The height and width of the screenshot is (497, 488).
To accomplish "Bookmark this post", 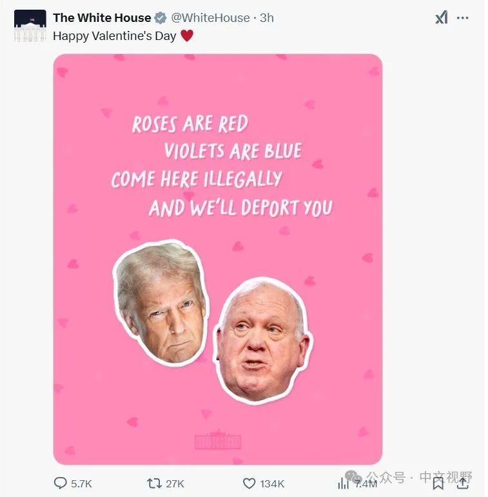I will [x=438, y=483].
